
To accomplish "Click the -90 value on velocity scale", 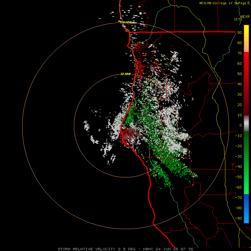I will click(238, 218).
